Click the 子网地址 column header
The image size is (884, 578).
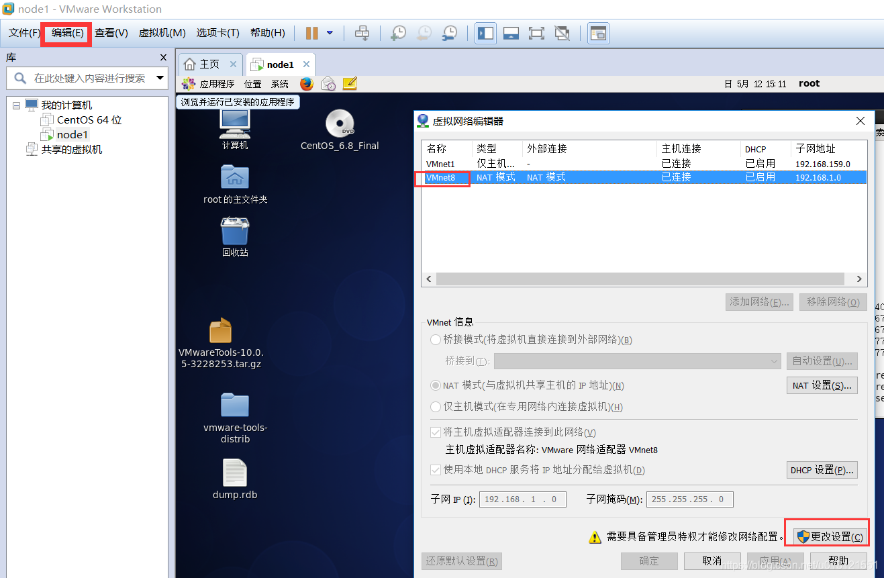click(x=829, y=148)
